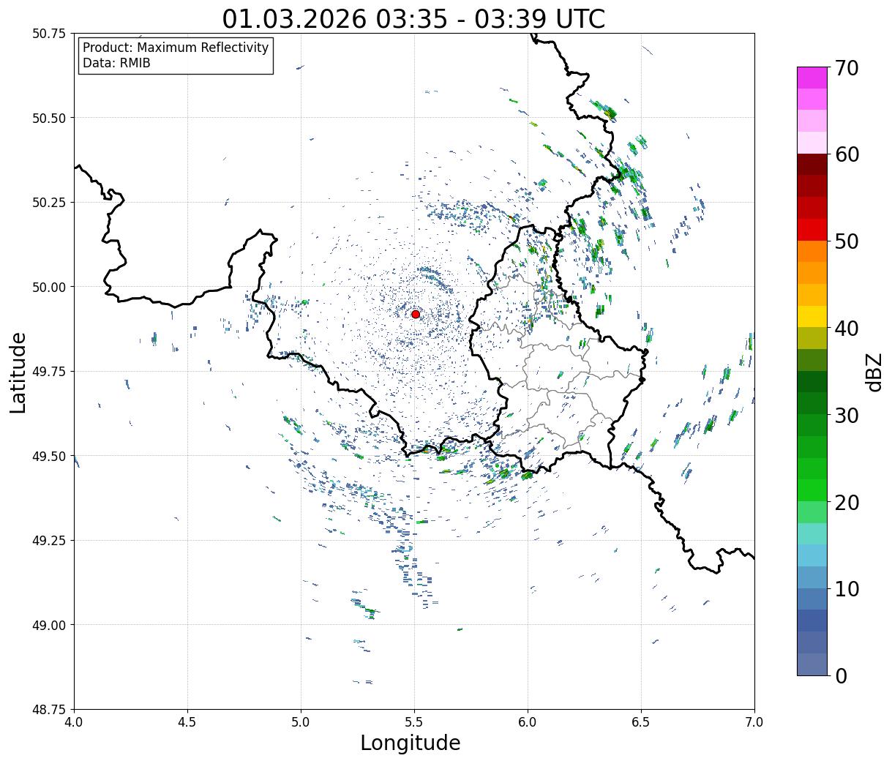Click the 'Product: Maximum Reflectivity' legend text
892x761 pixels.
pos(176,48)
